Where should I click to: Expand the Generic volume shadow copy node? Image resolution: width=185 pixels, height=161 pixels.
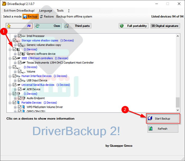tap(15, 45)
